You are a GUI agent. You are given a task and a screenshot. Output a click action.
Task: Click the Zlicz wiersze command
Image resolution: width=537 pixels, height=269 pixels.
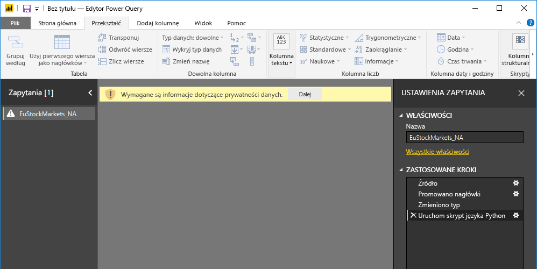[121, 62]
